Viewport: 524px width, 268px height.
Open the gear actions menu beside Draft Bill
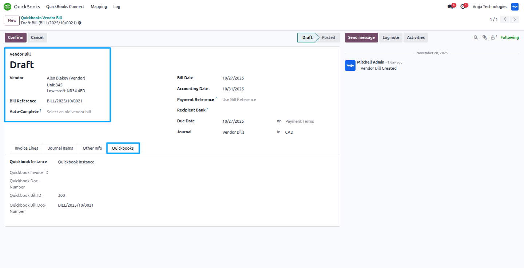click(x=80, y=23)
